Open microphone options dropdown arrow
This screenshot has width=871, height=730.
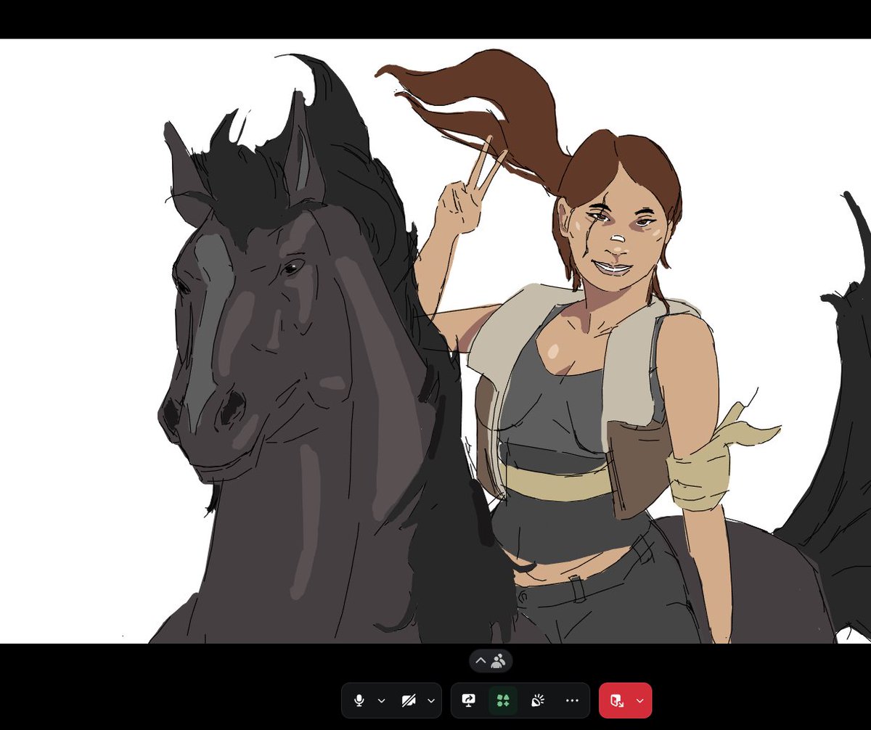(381, 700)
